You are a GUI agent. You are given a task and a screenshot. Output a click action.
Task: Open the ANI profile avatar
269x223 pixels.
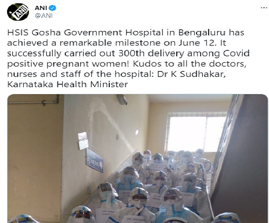pyautogui.click(x=18, y=12)
